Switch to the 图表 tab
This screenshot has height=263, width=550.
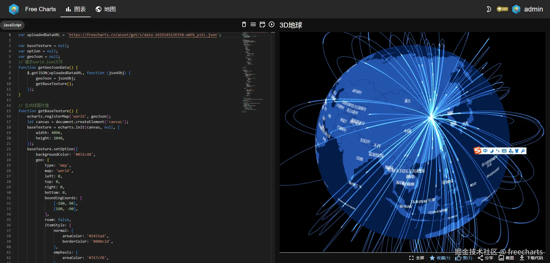(x=76, y=9)
